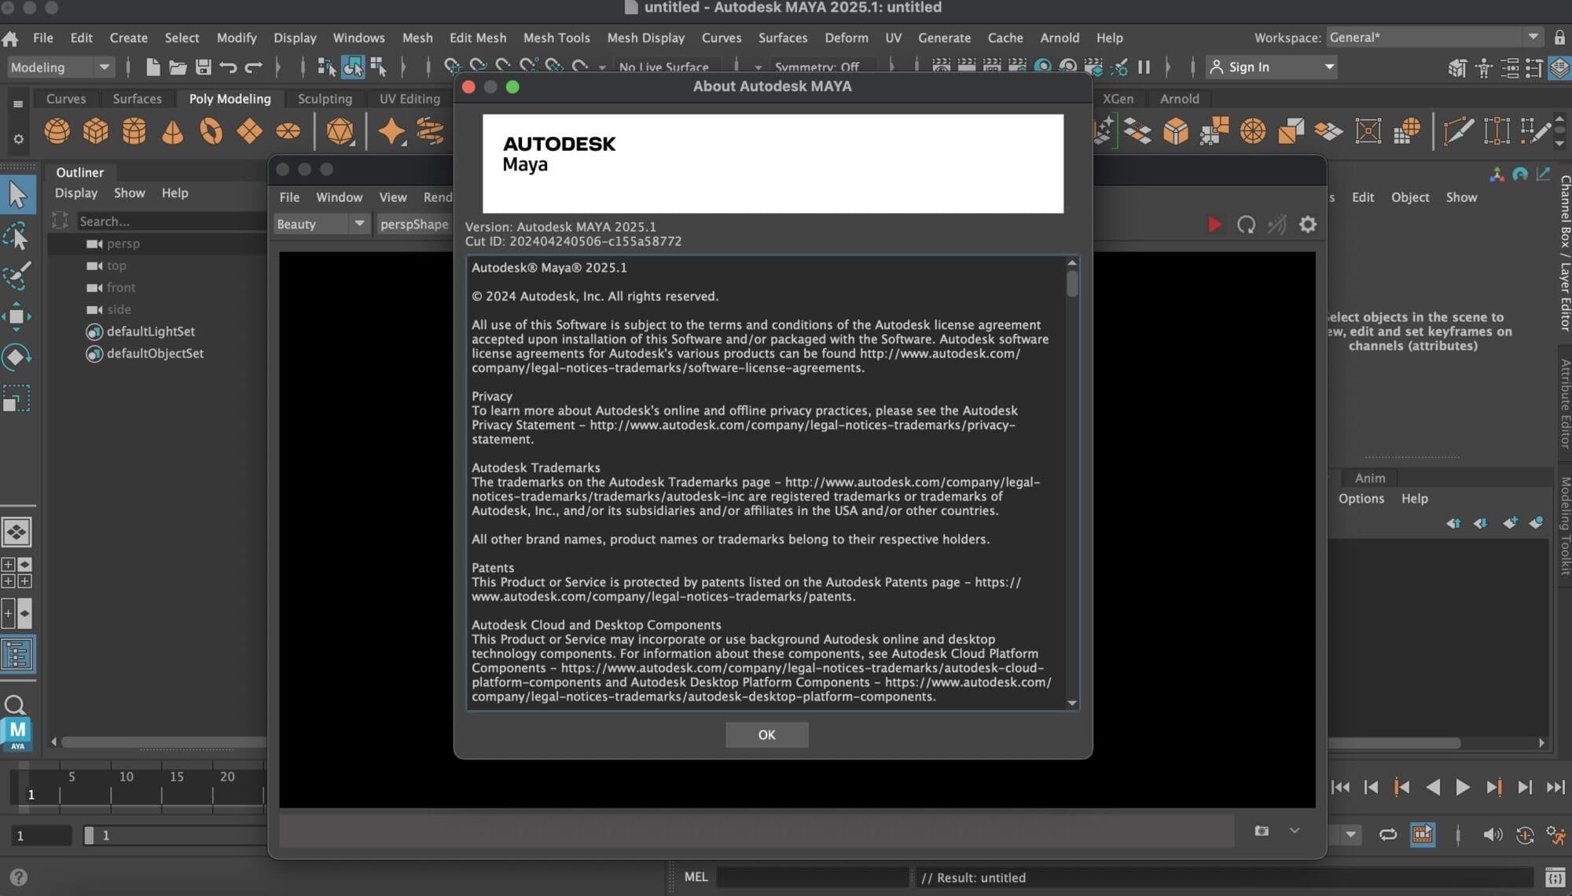Screen dimensions: 1572x896
Task: Toggle the single perspective view layout
Action: pyautogui.click(x=17, y=532)
